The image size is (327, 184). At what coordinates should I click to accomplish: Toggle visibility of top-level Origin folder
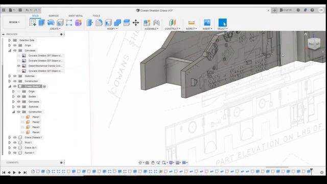click(x=15, y=45)
